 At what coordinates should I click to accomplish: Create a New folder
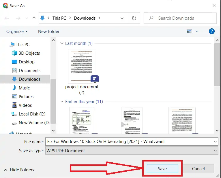49,31
